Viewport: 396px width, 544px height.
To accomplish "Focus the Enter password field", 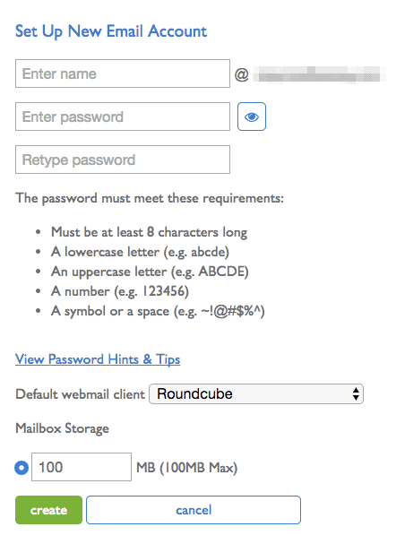I will pos(123,117).
